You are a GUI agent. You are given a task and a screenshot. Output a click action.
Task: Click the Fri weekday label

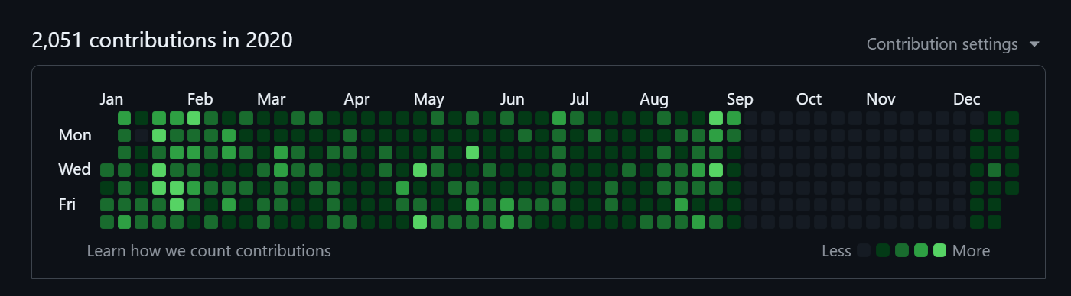(x=67, y=204)
